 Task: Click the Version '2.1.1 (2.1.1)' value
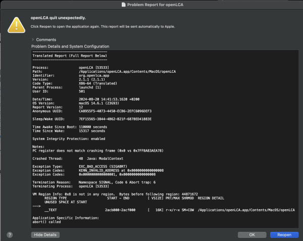tap(92, 79)
